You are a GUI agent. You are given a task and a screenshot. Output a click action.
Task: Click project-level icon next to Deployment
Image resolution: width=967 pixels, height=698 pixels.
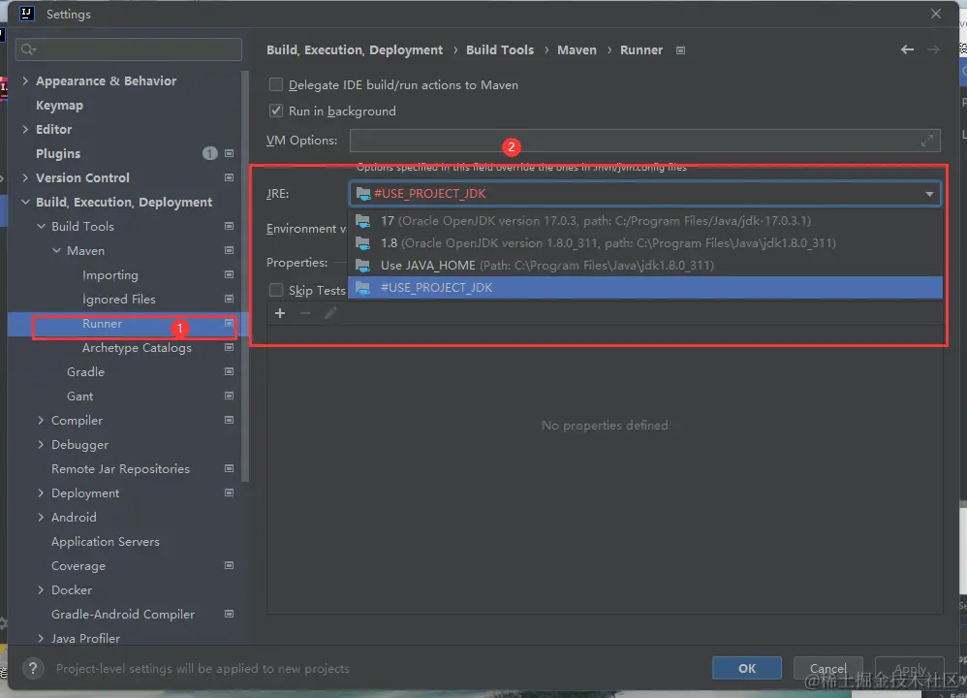pos(229,493)
